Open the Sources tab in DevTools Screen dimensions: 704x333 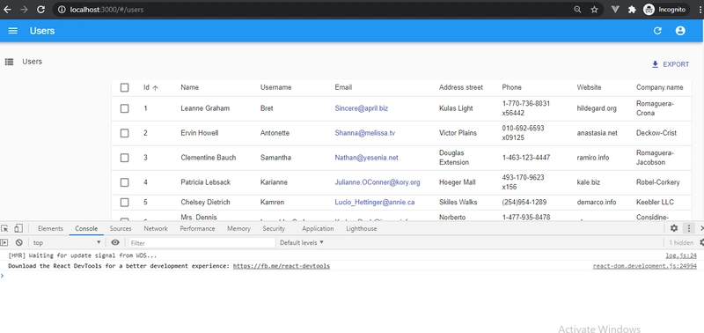pos(121,228)
